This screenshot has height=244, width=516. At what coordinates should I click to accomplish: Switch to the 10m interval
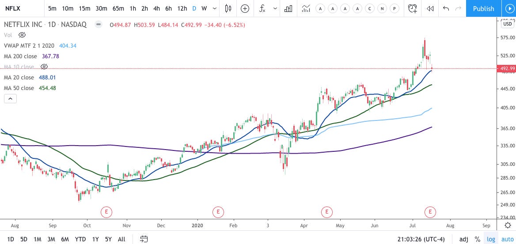point(68,8)
